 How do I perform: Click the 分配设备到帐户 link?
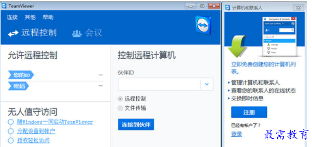point(36,131)
